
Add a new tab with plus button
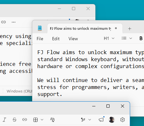point(129,28)
